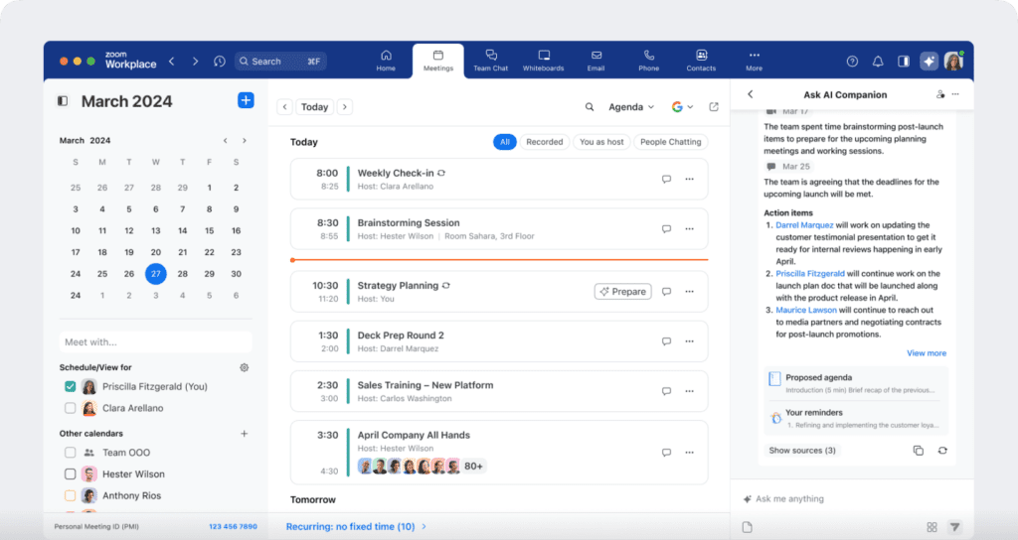This screenshot has width=1018, height=540.
Task: Click Prepare for Strategy Planning meeting
Action: coord(622,292)
